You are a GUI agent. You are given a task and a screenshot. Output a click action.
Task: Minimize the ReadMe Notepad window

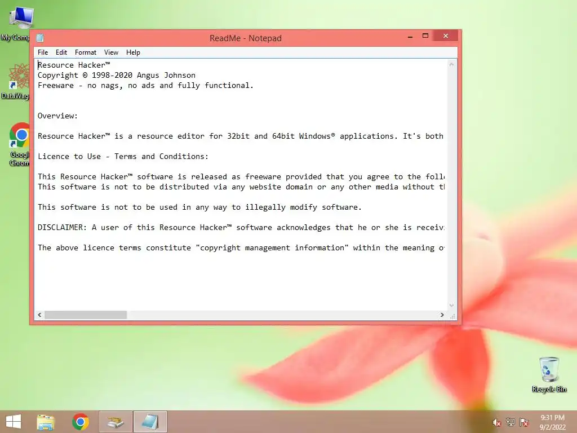coord(410,36)
